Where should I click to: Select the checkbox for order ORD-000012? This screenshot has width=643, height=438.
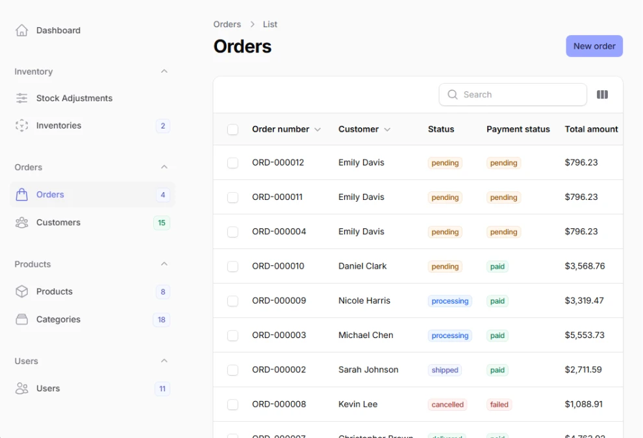click(x=233, y=163)
